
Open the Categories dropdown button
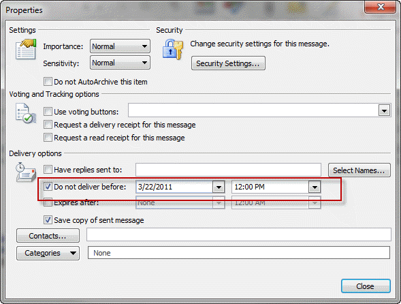[x=48, y=253]
